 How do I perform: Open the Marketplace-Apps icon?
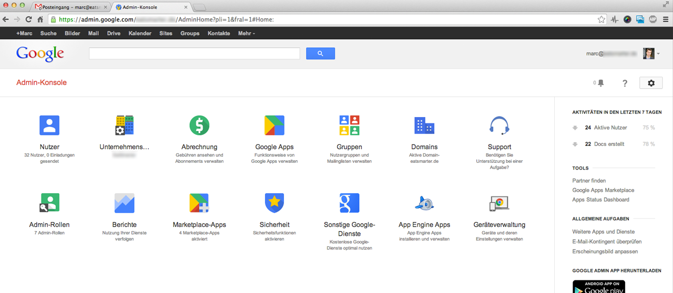coord(199,203)
